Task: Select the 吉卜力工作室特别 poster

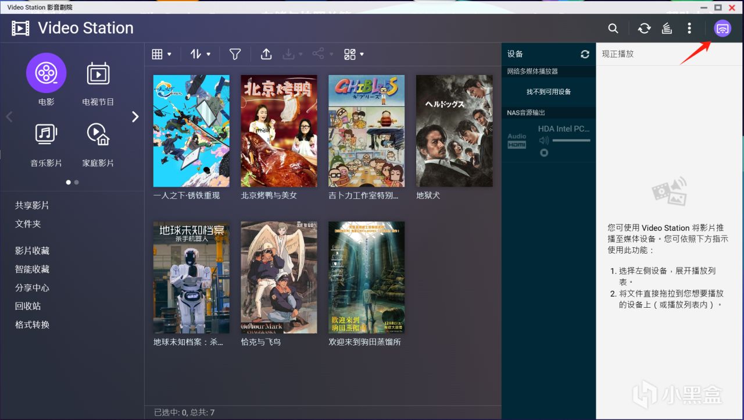Action: (367, 131)
